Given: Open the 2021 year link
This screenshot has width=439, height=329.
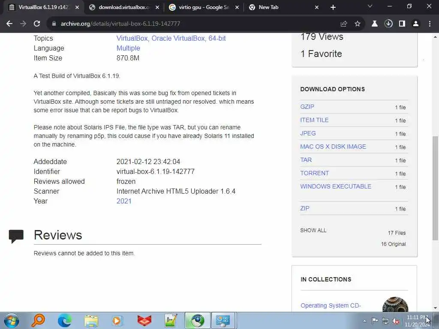Looking at the screenshot, I should tap(124, 201).
